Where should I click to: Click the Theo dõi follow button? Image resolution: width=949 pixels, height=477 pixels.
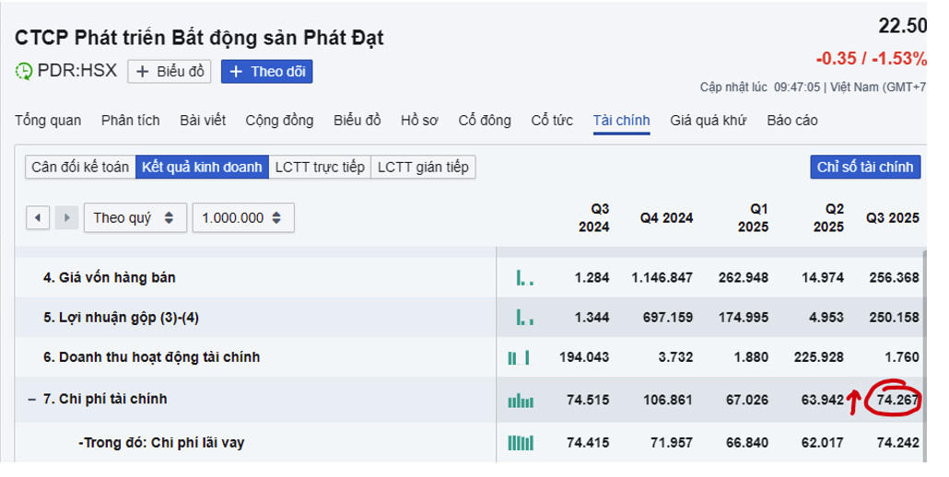tap(266, 71)
